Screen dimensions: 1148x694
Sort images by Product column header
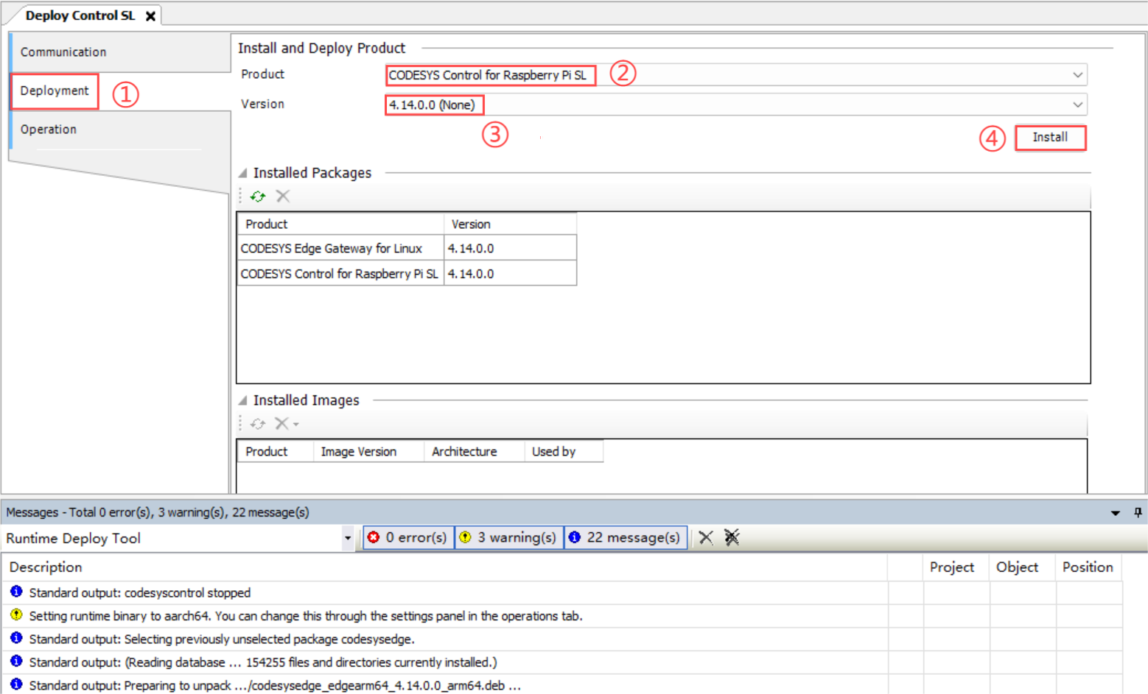[276, 452]
